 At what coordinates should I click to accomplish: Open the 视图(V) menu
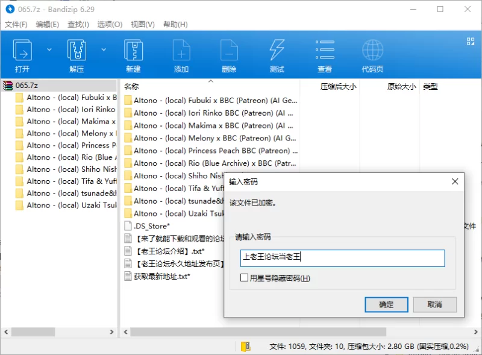tap(143, 24)
